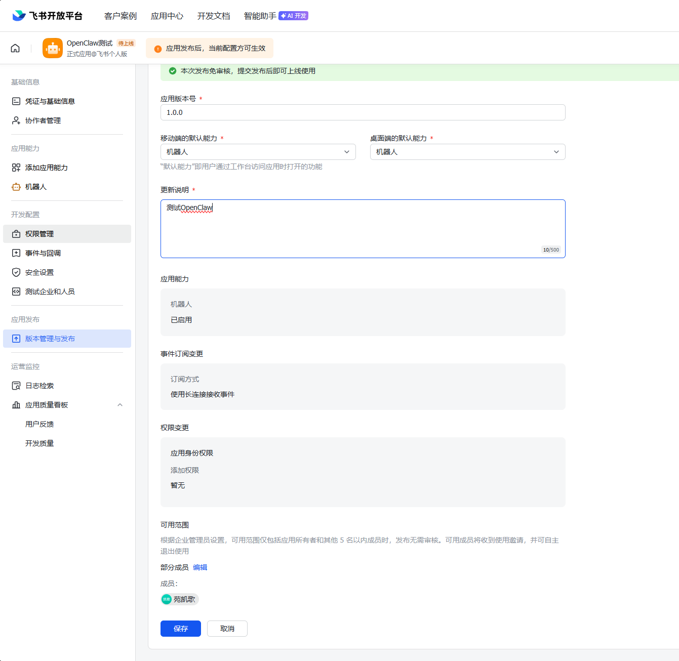
Task: Open the 机器人 sidebar item
Action: click(x=35, y=187)
